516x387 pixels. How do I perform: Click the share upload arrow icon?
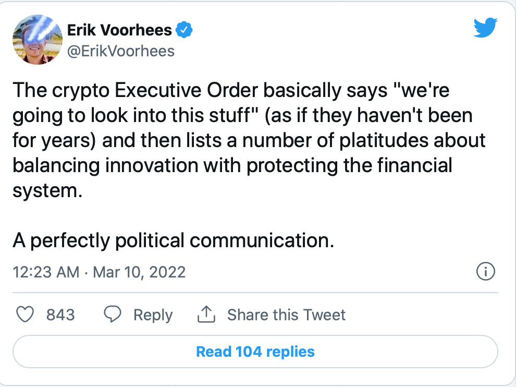206,314
